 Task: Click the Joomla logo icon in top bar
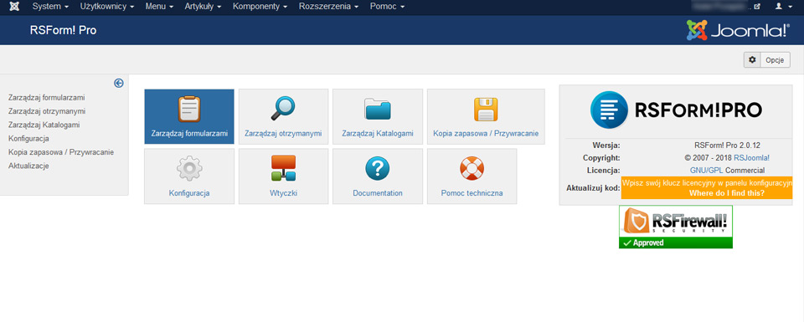pyautogui.click(x=14, y=7)
